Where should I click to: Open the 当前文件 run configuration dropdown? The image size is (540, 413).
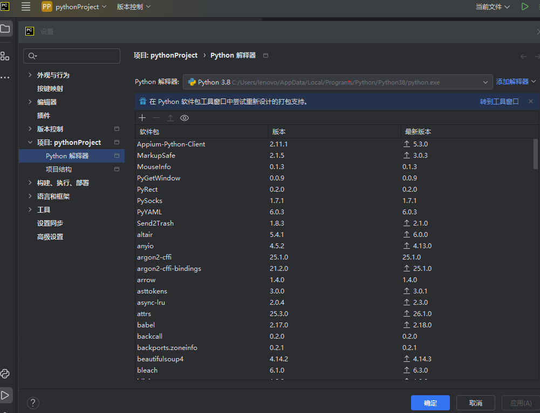[493, 6]
